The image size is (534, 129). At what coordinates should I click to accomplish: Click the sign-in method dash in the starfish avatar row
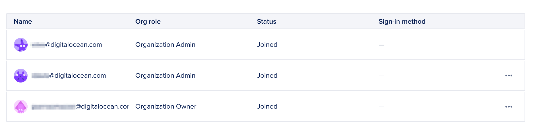[x=381, y=45]
